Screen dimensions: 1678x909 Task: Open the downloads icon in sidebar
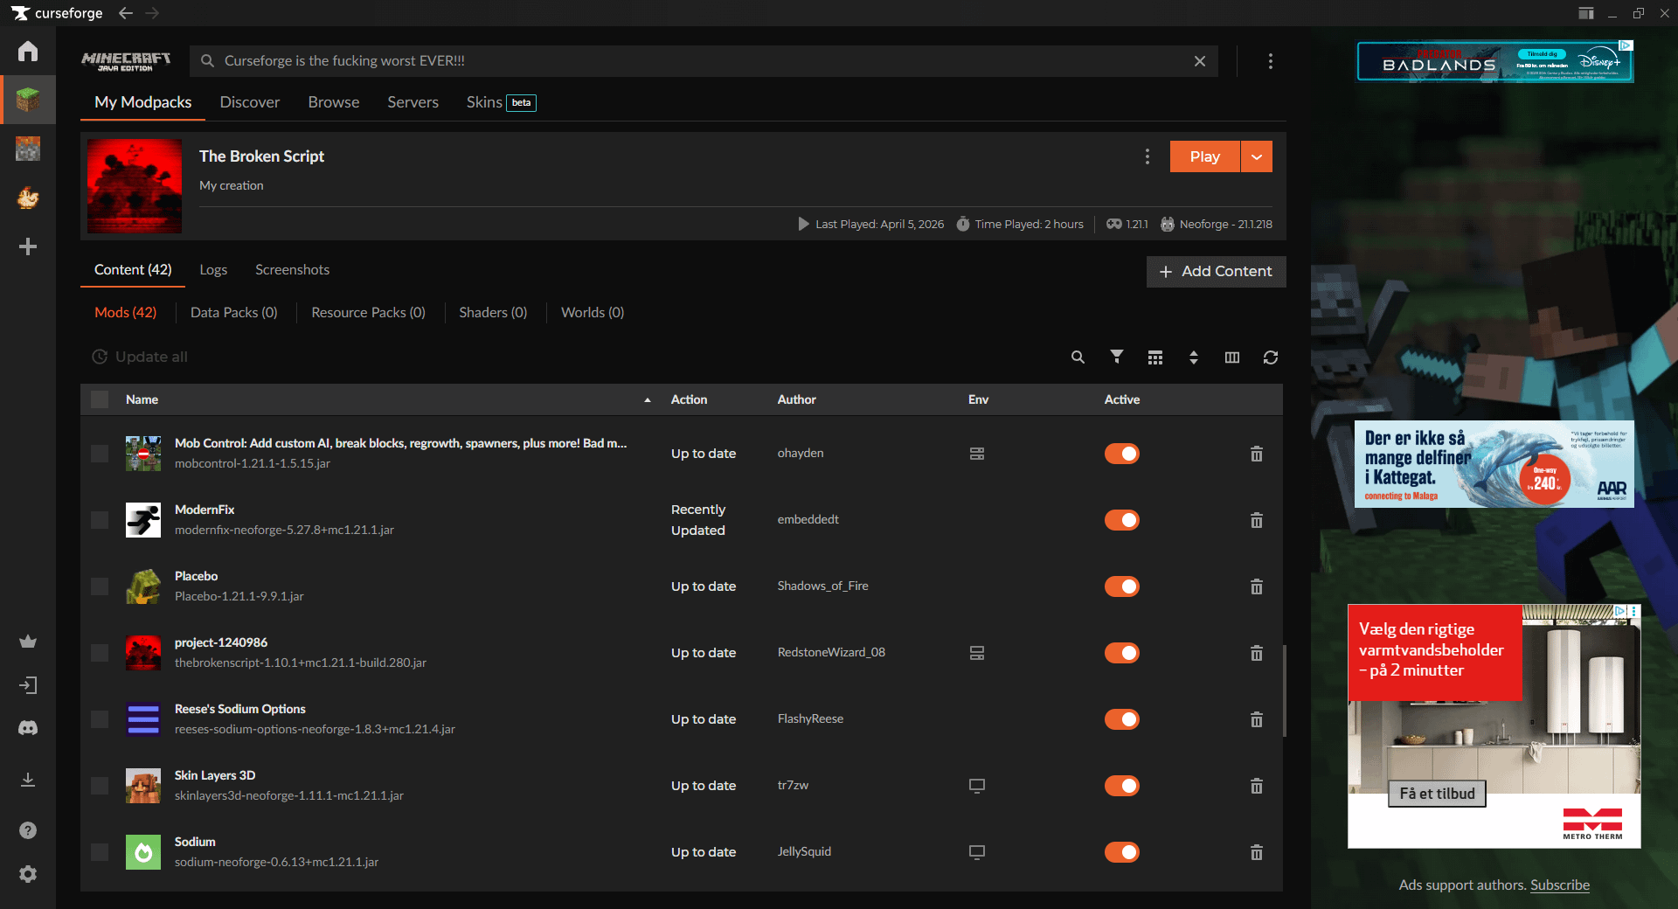[x=28, y=779]
